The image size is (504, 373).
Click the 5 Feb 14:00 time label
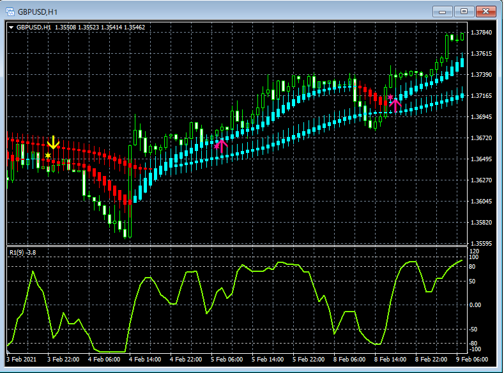point(269,360)
